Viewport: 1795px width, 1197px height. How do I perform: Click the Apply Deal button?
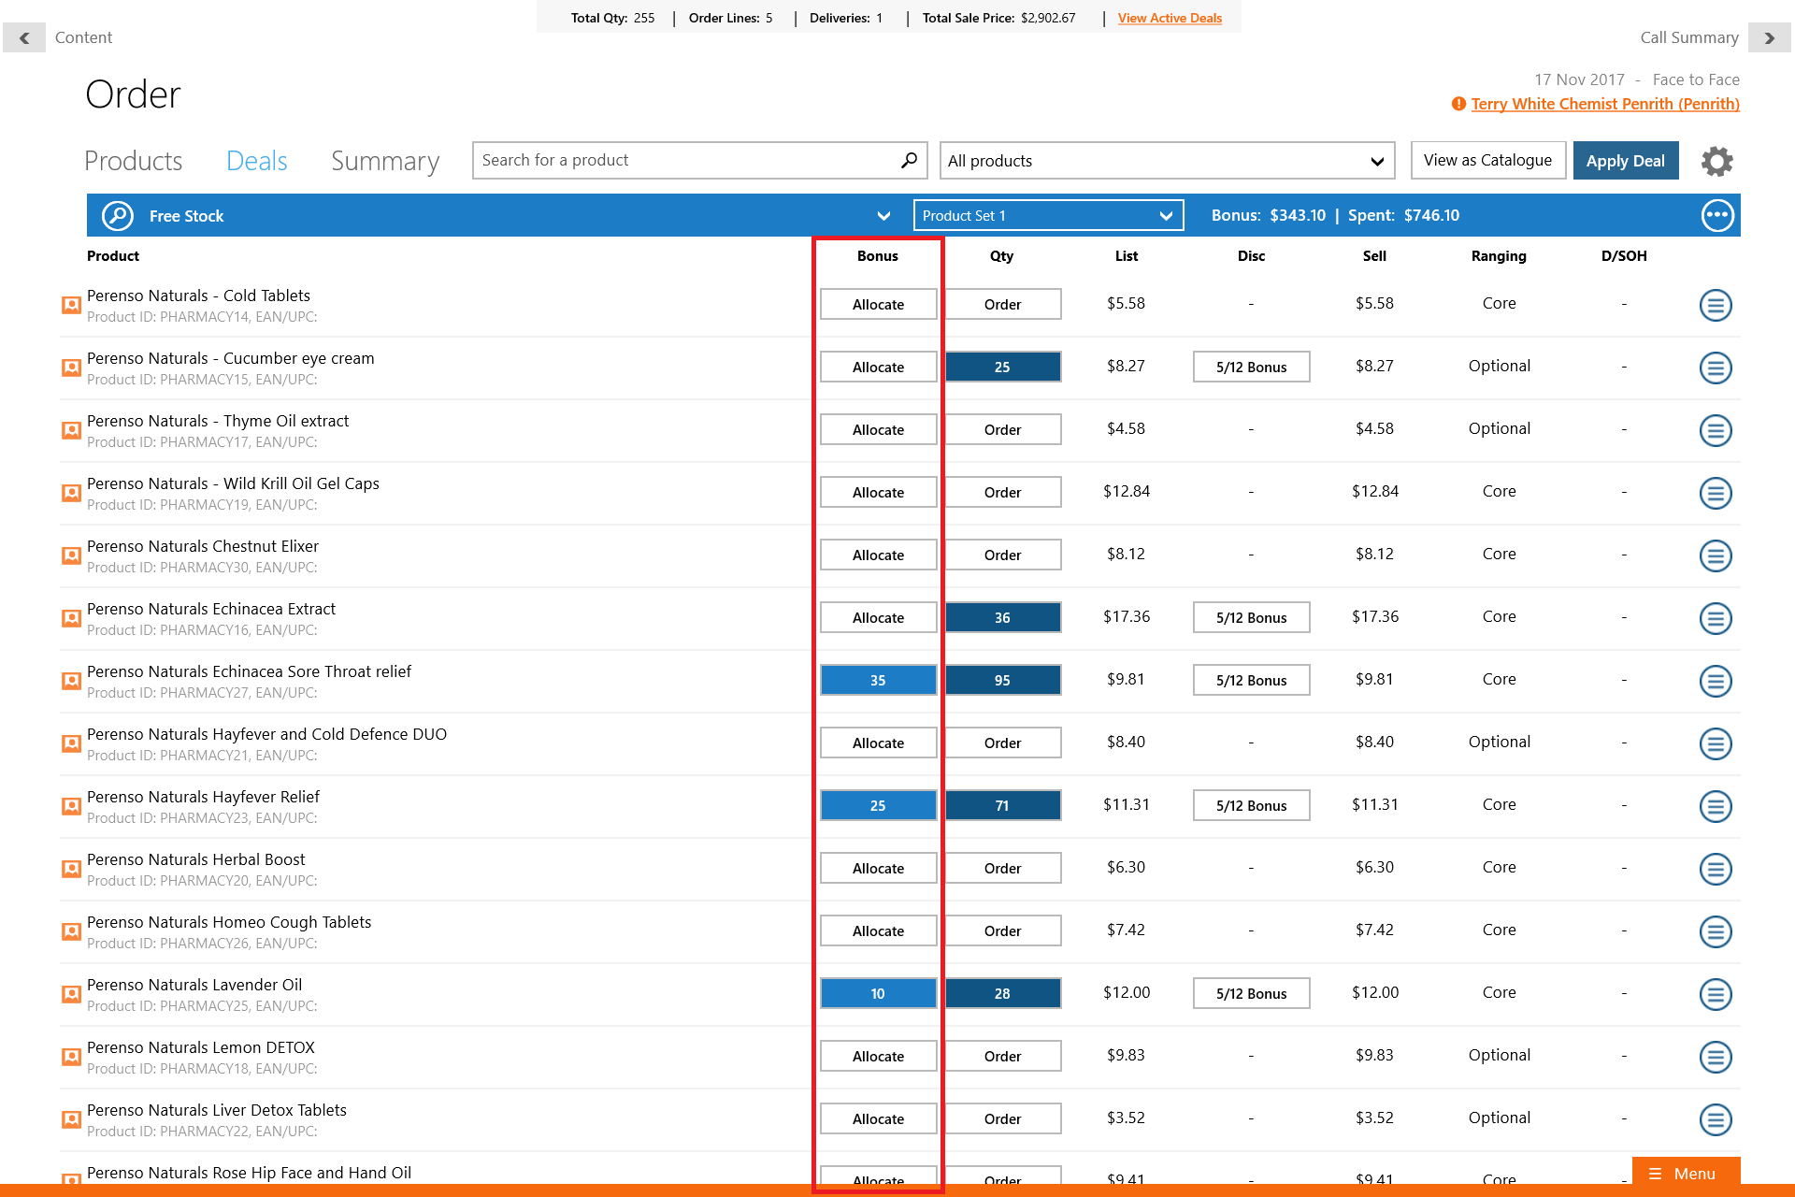[x=1625, y=161]
